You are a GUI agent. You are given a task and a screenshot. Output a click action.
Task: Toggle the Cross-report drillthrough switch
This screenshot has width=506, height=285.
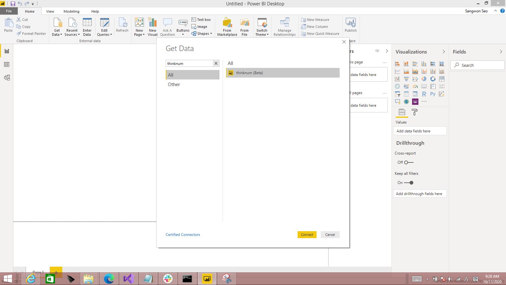(x=409, y=162)
